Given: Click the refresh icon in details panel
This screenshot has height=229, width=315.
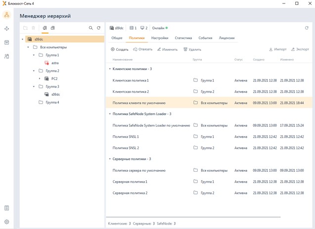Looking at the screenshot, I should tap(307, 28).
